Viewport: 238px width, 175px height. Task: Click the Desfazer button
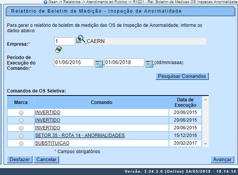coord(19,159)
